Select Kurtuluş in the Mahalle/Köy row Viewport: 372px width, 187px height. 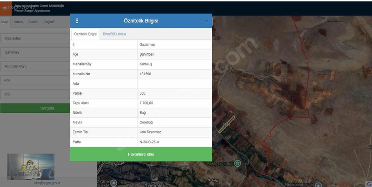(146, 64)
